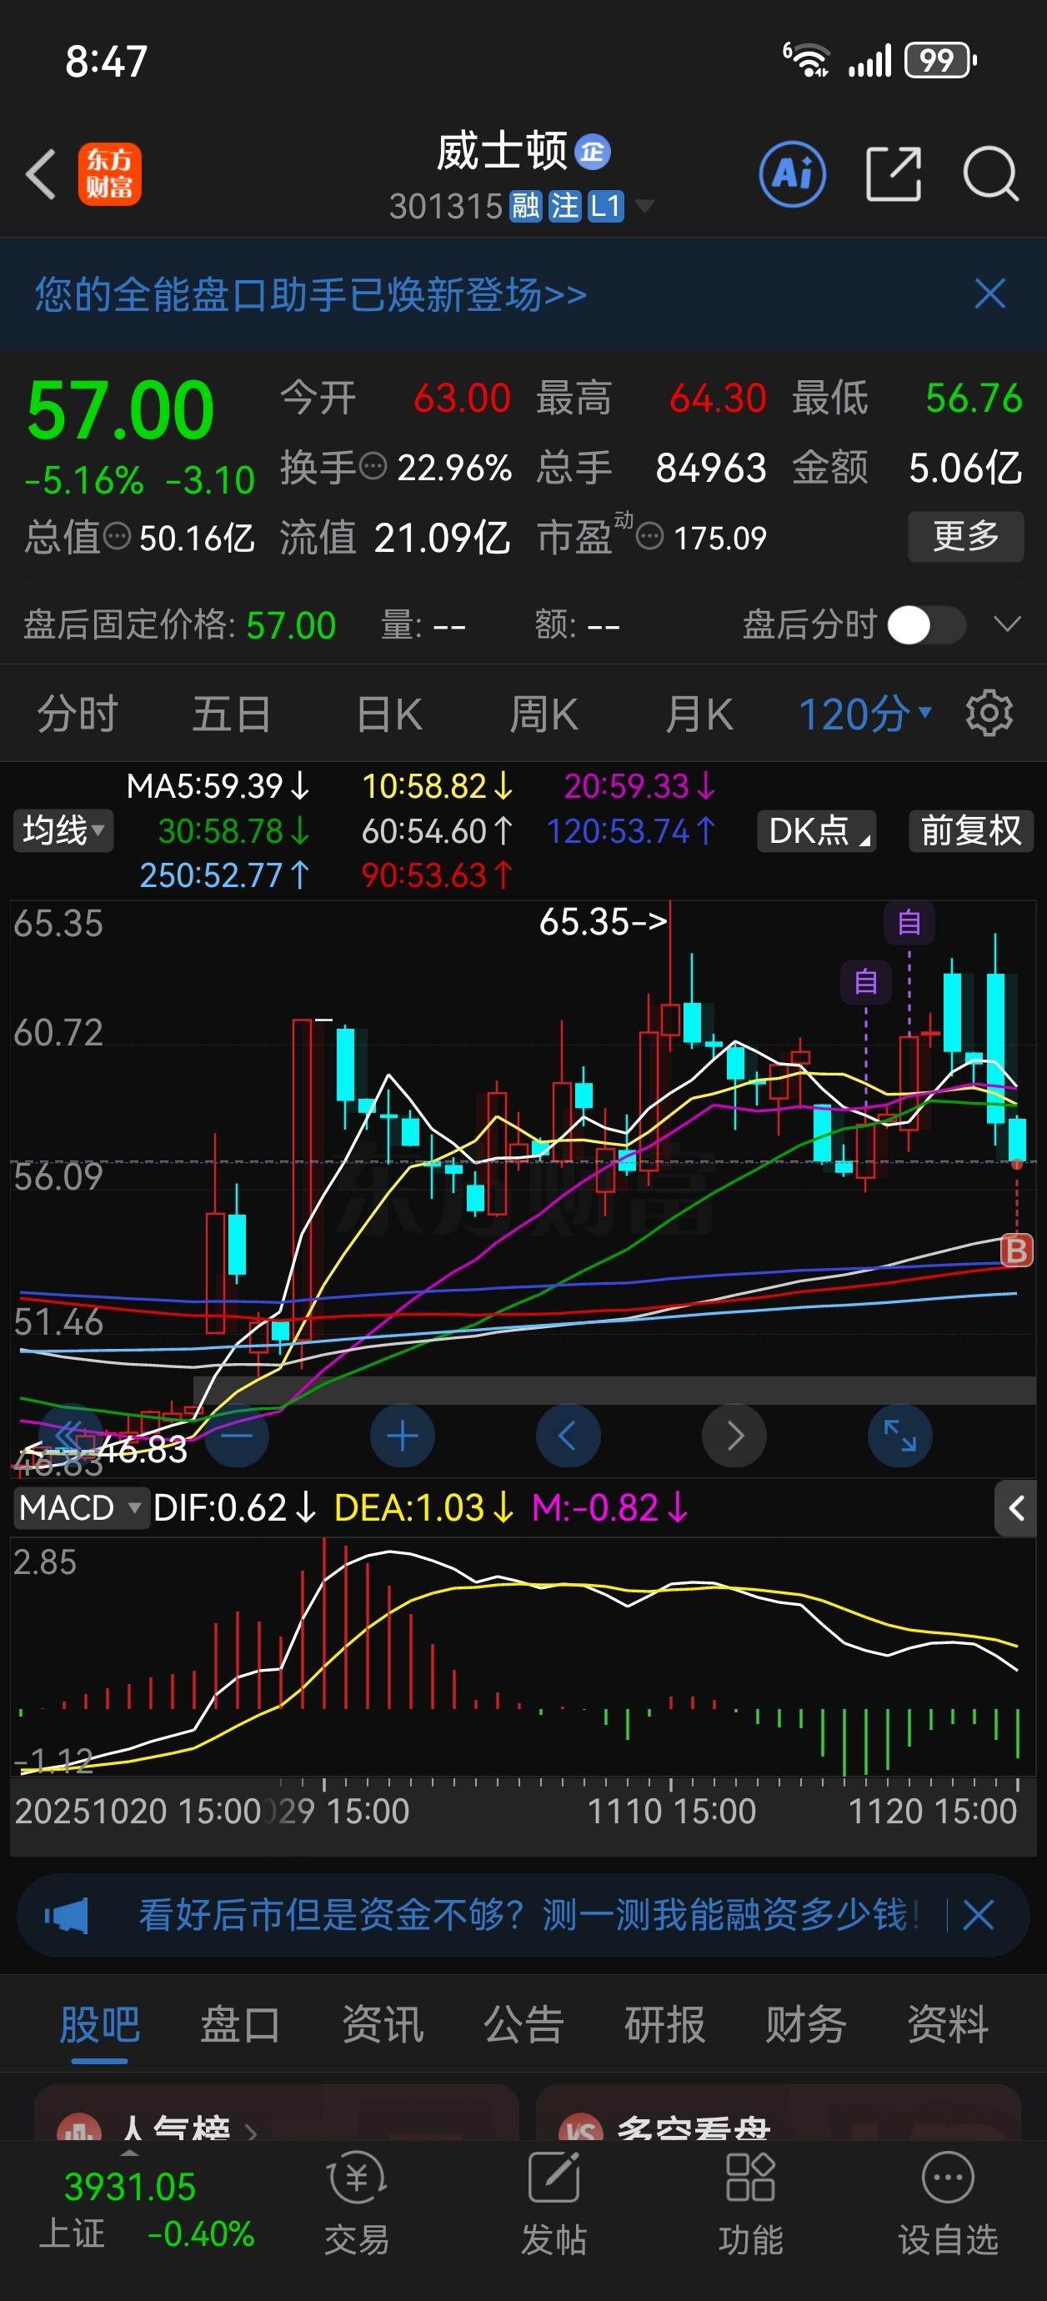Tap the 盘后固定价格 57.00 value
Image resolution: width=1047 pixels, height=2301 pixels.
(291, 625)
